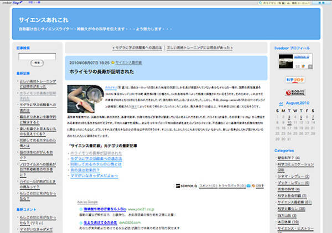Open the profile picture thumbnail

coord(286,61)
